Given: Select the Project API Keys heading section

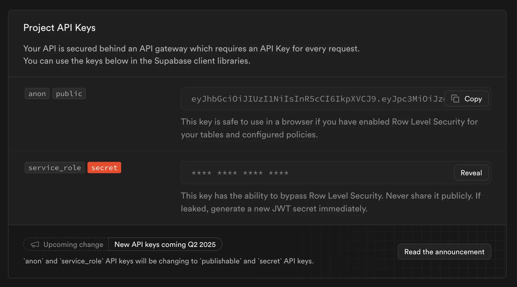Looking at the screenshot, I should point(59,28).
